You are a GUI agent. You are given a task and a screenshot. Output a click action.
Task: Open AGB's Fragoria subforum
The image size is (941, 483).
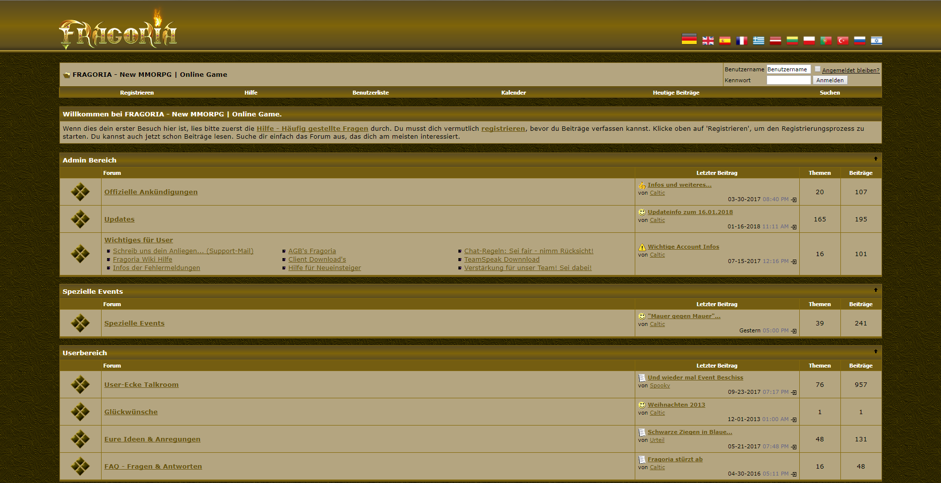(x=312, y=251)
